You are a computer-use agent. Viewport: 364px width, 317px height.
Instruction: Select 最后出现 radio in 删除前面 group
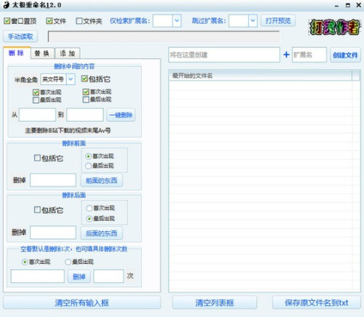pyautogui.click(x=88, y=166)
